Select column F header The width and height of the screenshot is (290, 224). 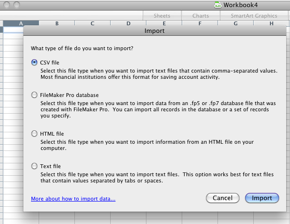[200, 23]
